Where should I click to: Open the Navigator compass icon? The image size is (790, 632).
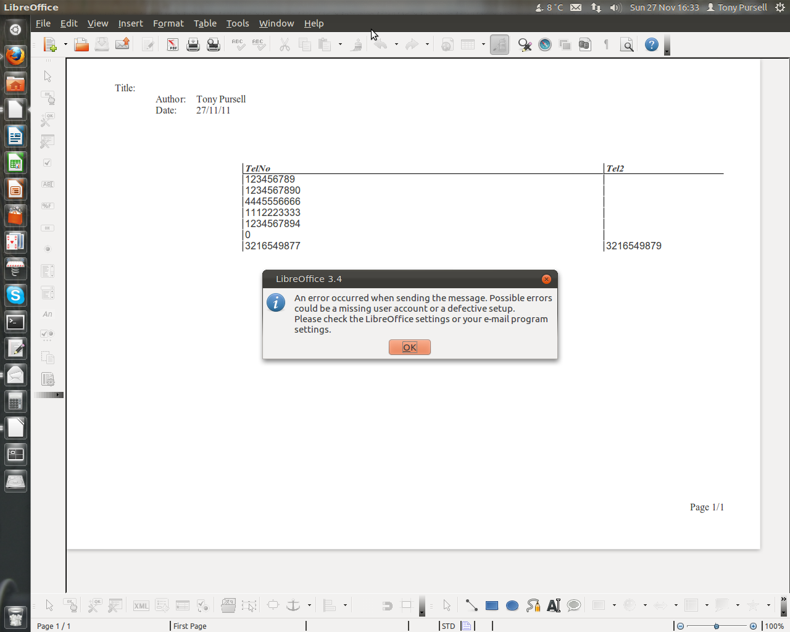point(545,44)
